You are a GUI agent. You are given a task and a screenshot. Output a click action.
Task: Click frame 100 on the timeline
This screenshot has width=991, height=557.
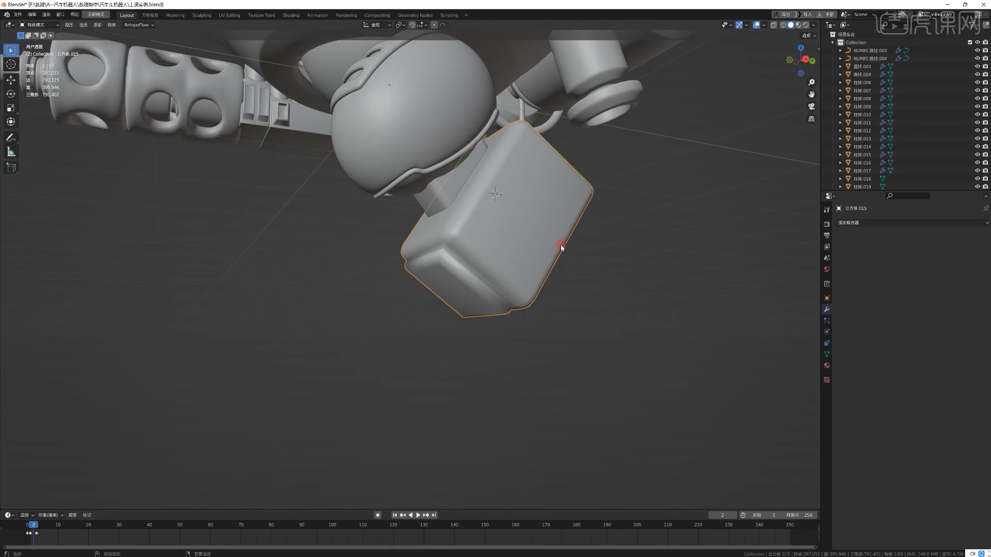click(x=332, y=525)
